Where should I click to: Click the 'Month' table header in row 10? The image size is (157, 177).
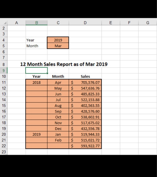(x=58, y=76)
